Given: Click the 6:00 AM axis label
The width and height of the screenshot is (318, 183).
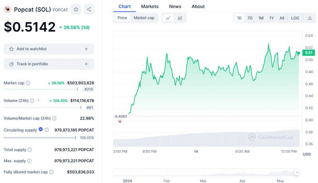Looking at the screenshot, I should pos(242,152).
